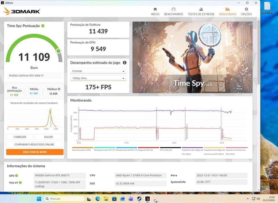Click the info icon beside Melhor
This screenshot has height=203, width=278.
[x=59, y=89]
